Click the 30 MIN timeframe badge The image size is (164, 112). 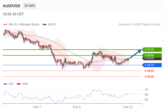pos(30,6)
